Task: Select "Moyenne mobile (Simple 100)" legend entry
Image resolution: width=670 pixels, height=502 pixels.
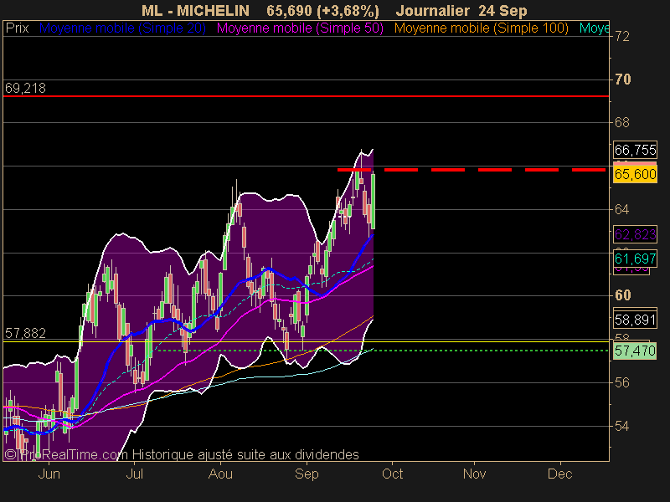Action: coord(481,28)
